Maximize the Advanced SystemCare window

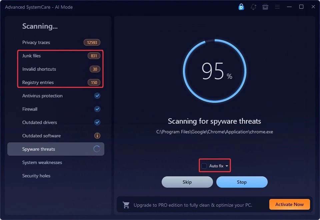click(x=301, y=7)
